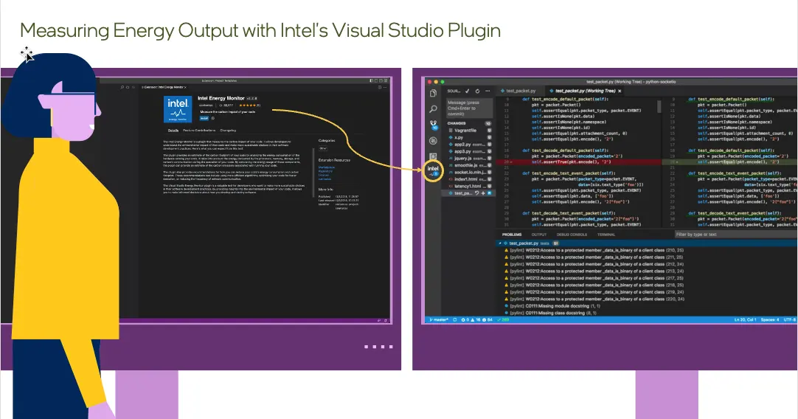
Task: Select smoothie.js in the changes list
Action: pos(469,165)
